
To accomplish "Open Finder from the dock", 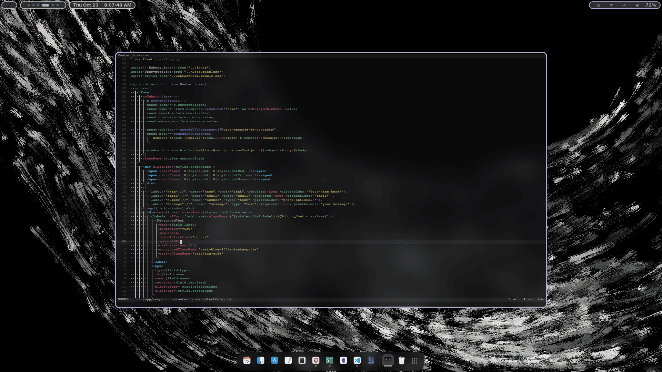I will click(261, 360).
